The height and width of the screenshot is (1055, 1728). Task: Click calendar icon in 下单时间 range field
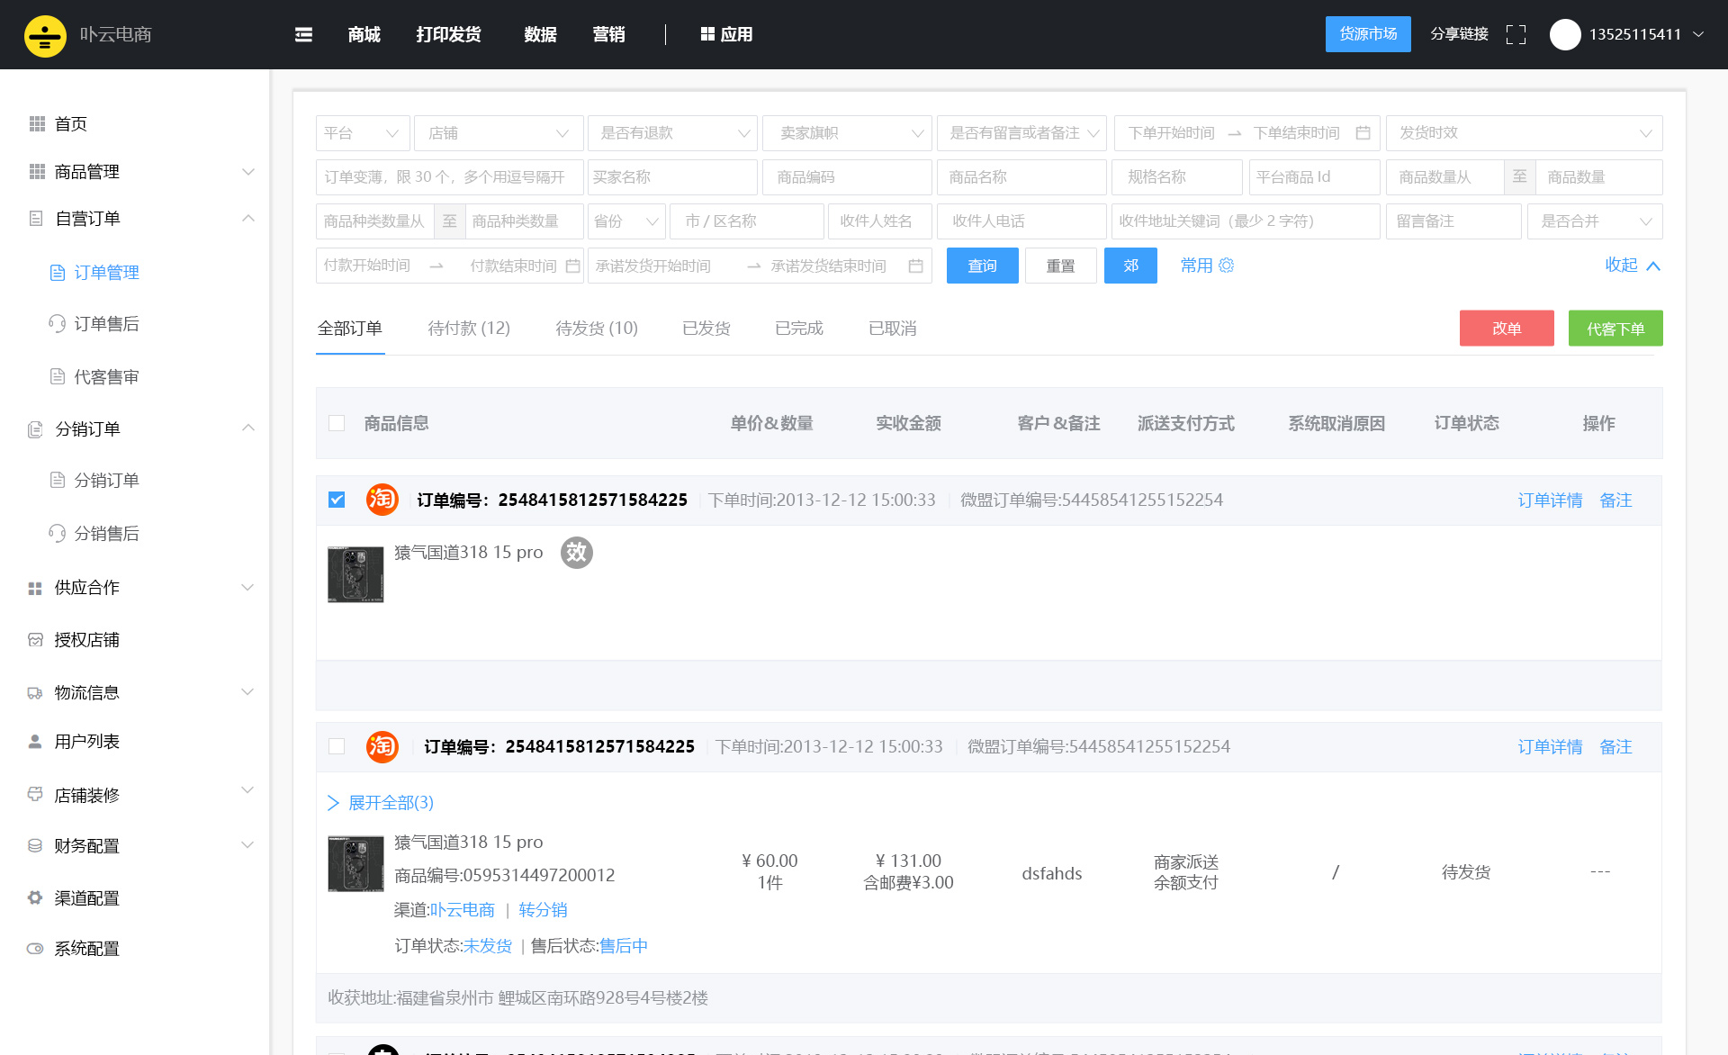(1363, 132)
